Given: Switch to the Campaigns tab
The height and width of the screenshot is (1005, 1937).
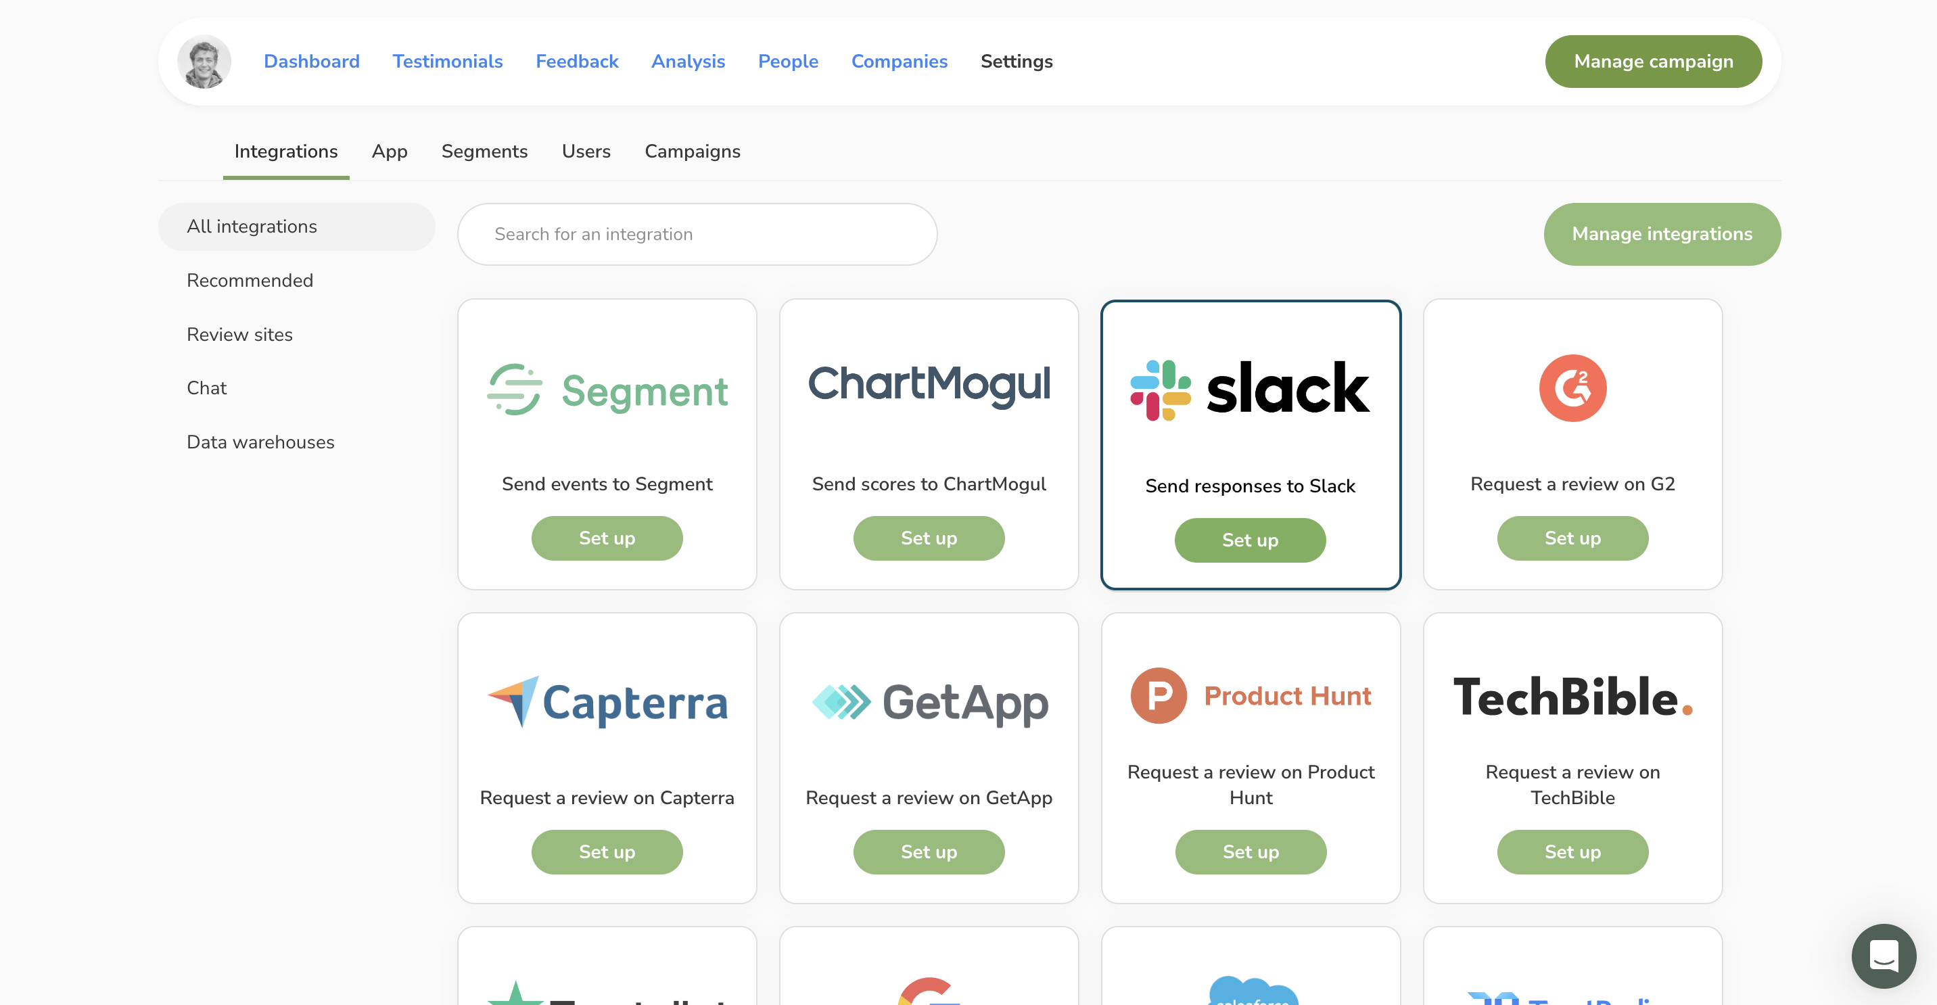Looking at the screenshot, I should point(692,151).
